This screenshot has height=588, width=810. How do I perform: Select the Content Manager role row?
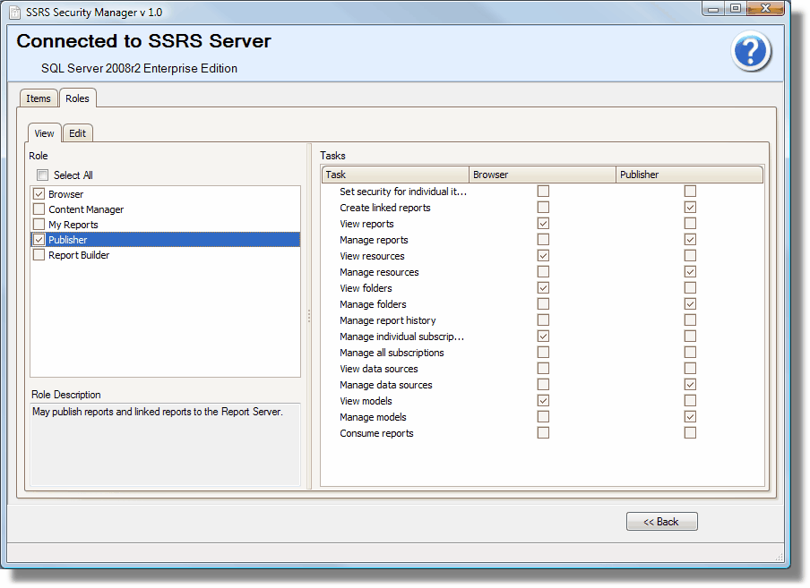165,209
